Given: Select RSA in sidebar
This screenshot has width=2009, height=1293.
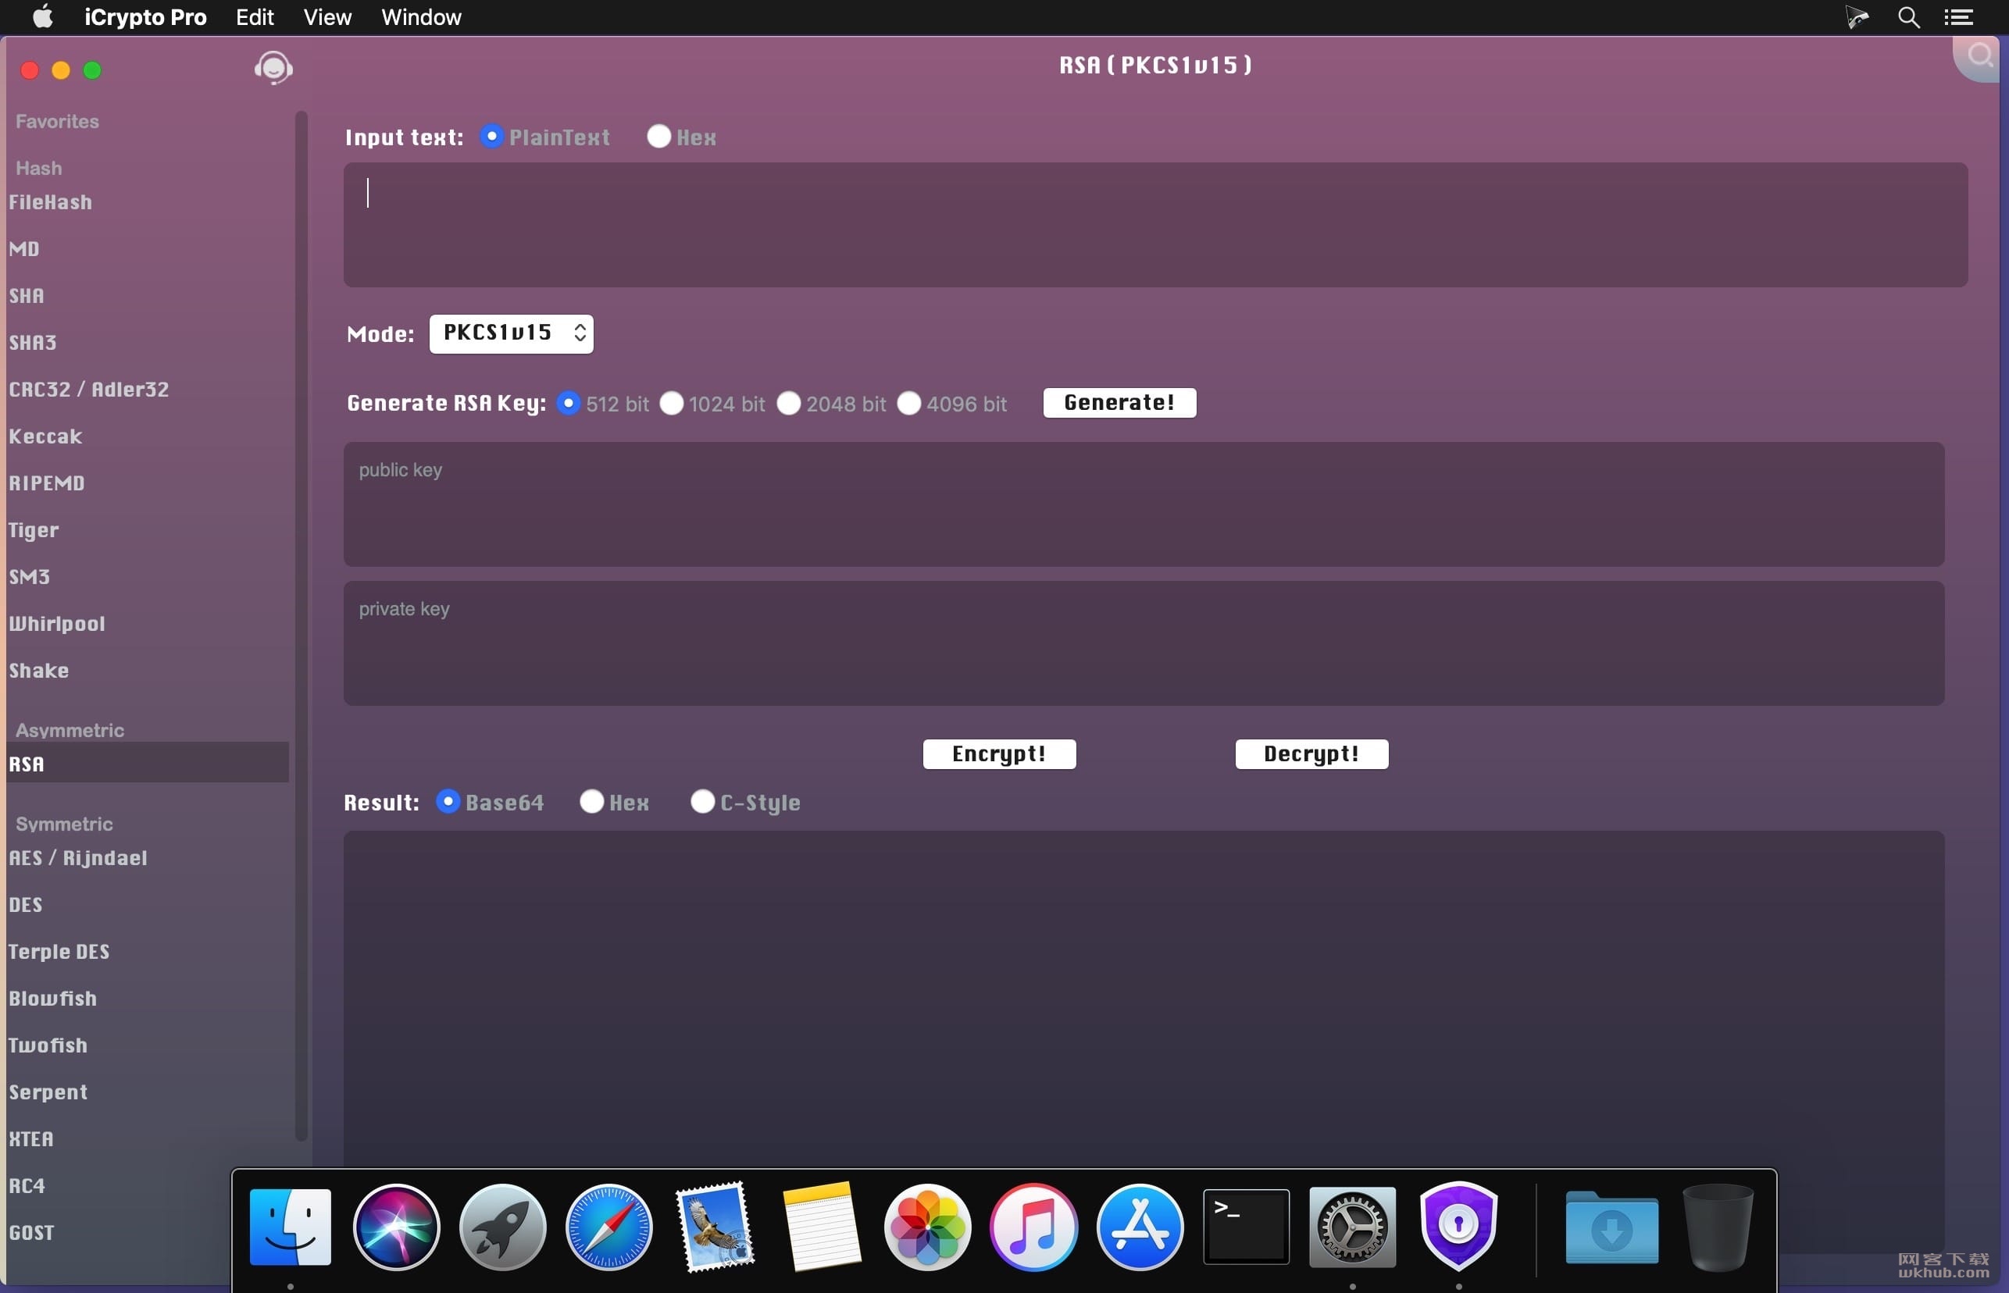Looking at the screenshot, I should (147, 762).
